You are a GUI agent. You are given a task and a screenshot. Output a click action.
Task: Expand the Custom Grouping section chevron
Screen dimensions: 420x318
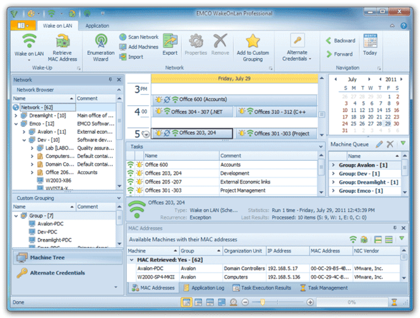[119, 198]
